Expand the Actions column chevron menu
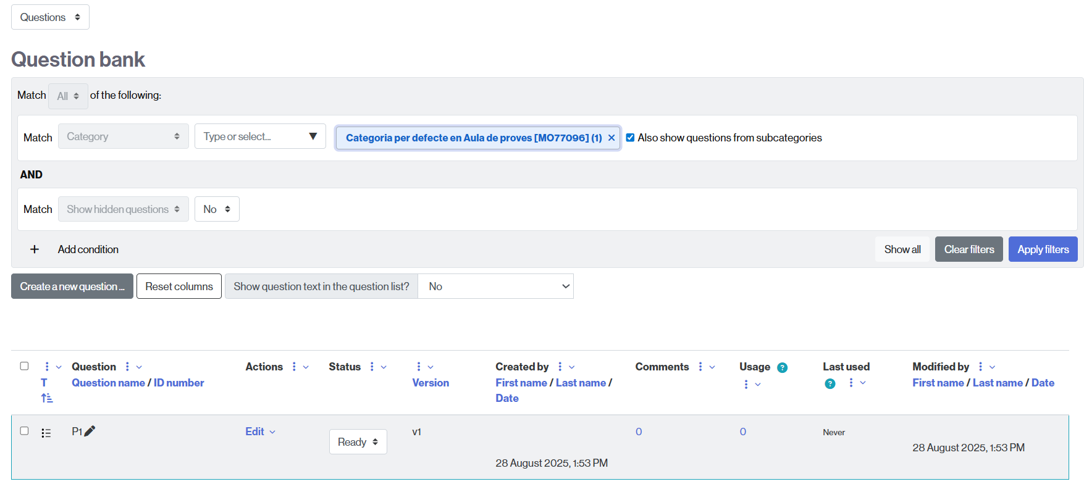The width and height of the screenshot is (1084, 484). [x=306, y=367]
